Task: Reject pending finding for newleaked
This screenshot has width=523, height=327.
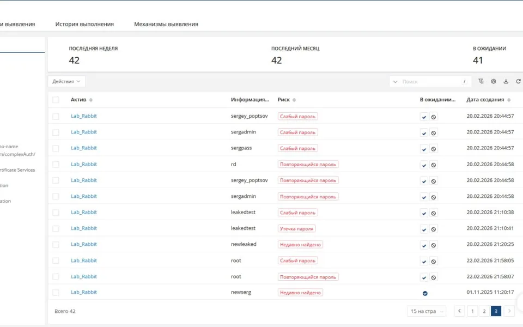Action: coord(433,245)
